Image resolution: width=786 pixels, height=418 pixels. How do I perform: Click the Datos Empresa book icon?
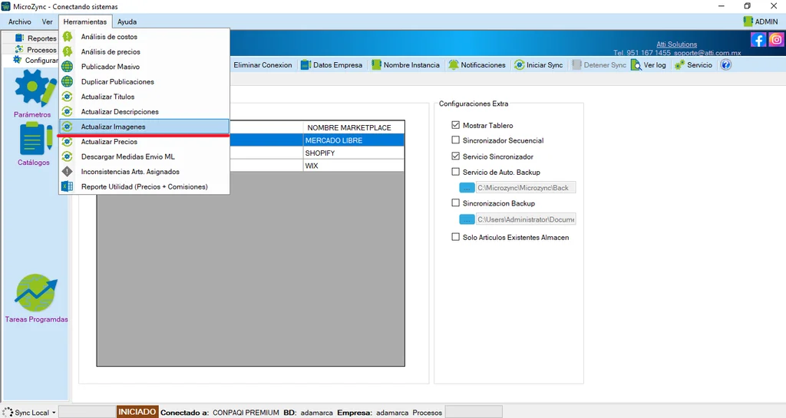click(x=305, y=65)
